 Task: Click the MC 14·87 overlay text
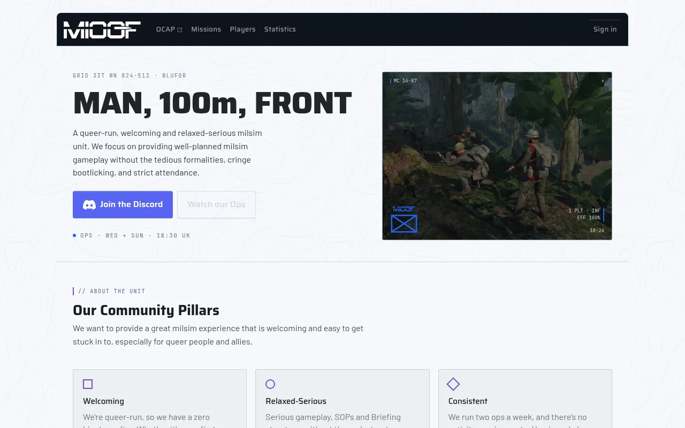405,81
